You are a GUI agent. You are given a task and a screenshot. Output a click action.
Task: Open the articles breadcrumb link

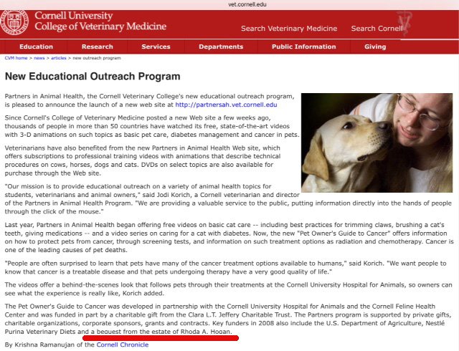59,58
